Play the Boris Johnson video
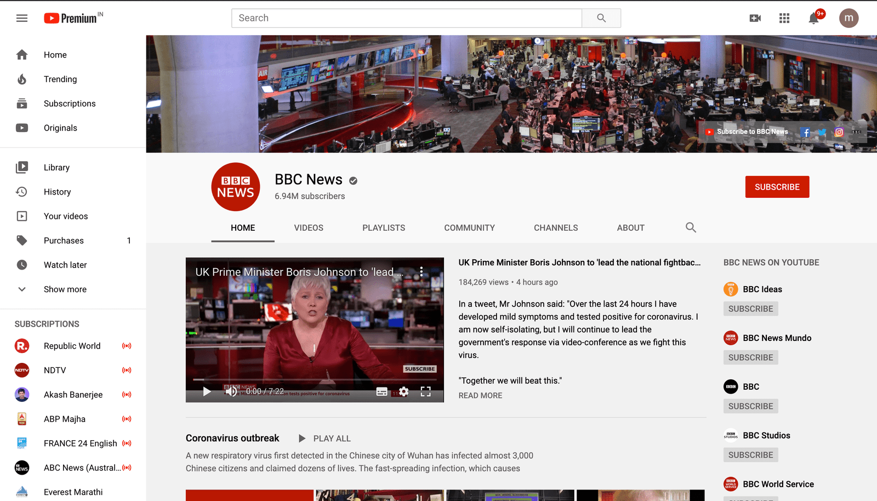The image size is (877, 501). [x=207, y=391]
